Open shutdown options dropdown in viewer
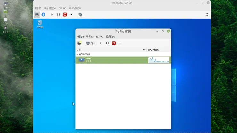The width and height of the screenshot is (237, 133). [x=71, y=15]
